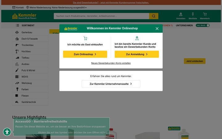The image size is (222, 139).
Task: Click the Farben paintbrush icon
Action: [17, 89]
